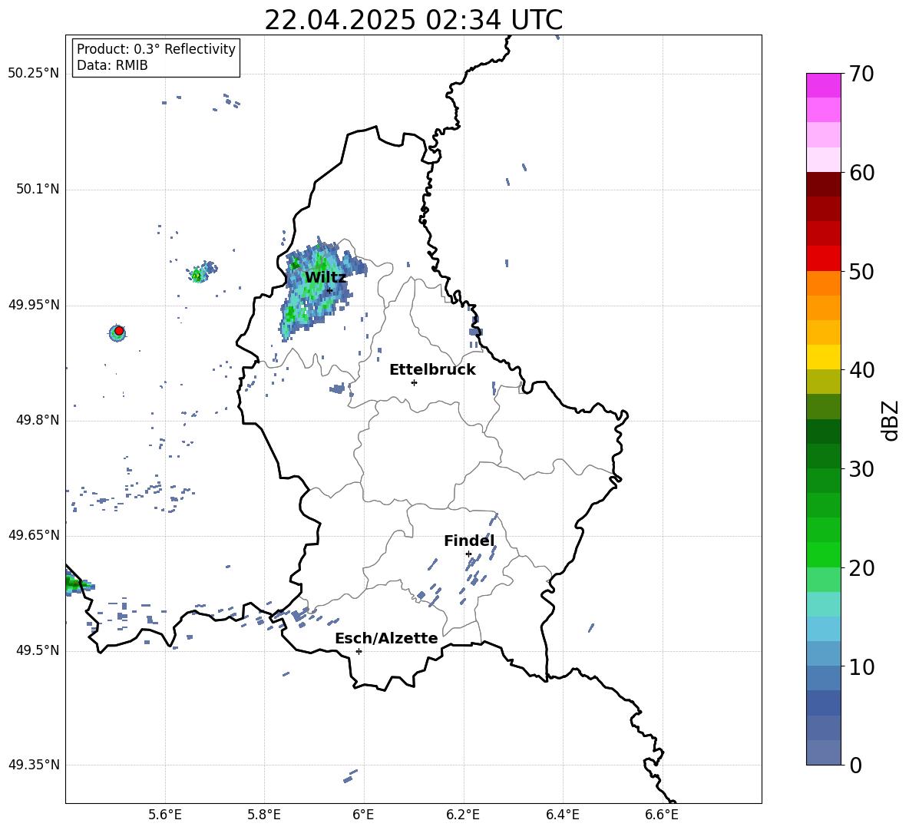Click the 5.6°E longitude label

165,815
